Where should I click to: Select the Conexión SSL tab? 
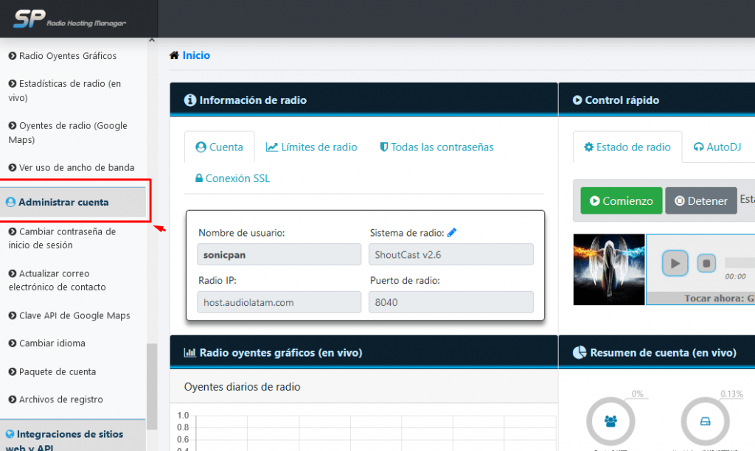(x=232, y=178)
